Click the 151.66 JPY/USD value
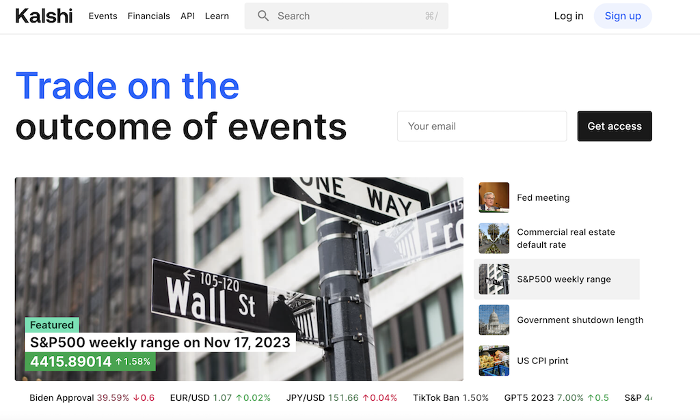This screenshot has height=420, width=700. tap(343, 397)
